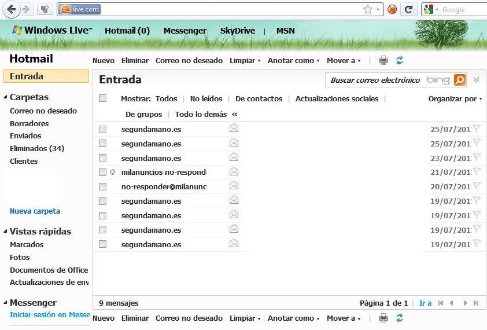Screen dimensions: 487x330
Task: Check the second 19/07 segundamano.es message
Action: point(102,215)
